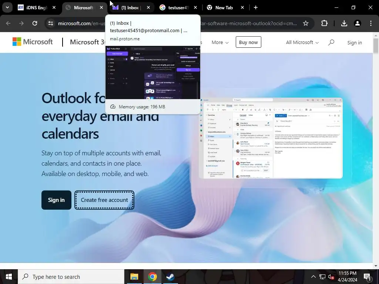Open the Windows Start menu

pyautogui.click(x=9, y=277)
